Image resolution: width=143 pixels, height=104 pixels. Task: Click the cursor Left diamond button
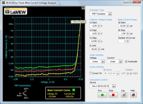click(128, 73)
